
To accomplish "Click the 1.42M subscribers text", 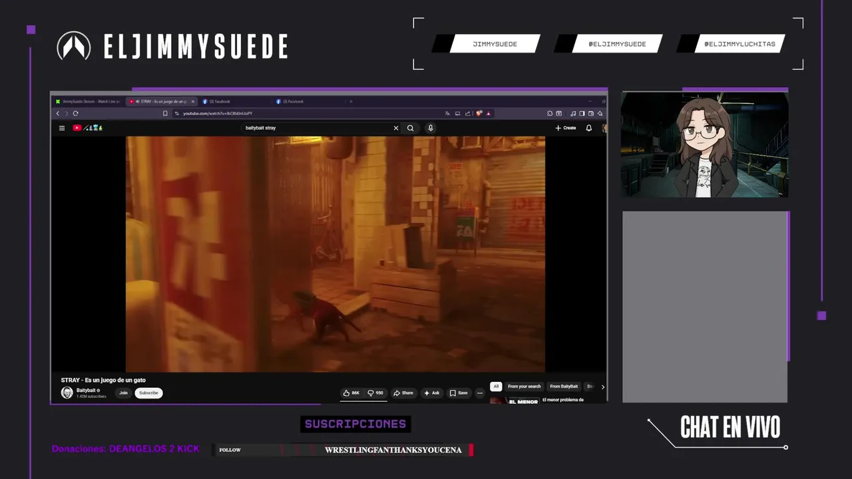I will [x=91, y=397].
